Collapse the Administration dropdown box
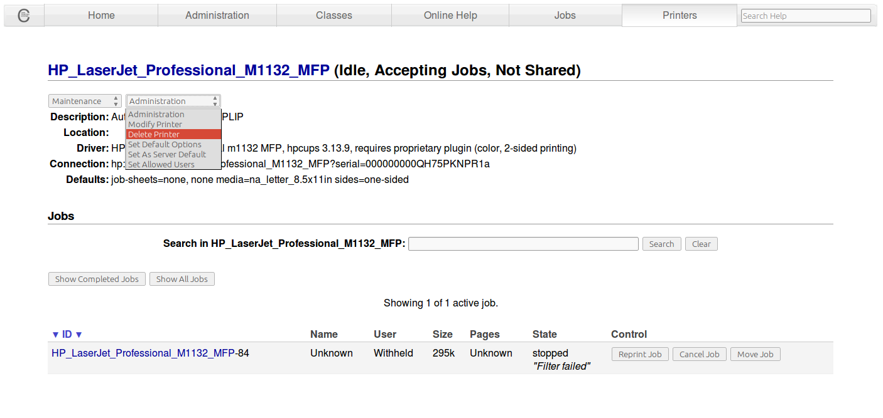The width and height of the screenshot is (883, 418). (173, 101)
